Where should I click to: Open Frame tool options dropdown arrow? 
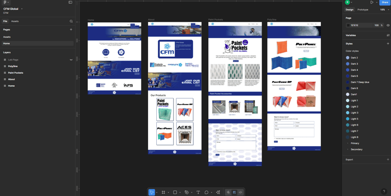[169, 192]
